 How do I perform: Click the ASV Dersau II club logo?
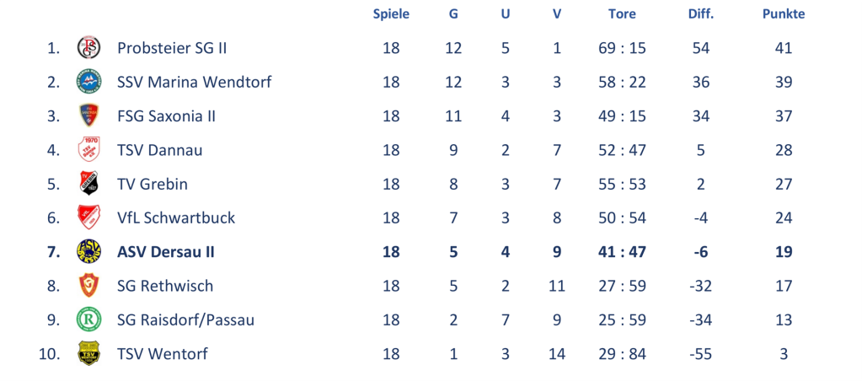(88, 251)
